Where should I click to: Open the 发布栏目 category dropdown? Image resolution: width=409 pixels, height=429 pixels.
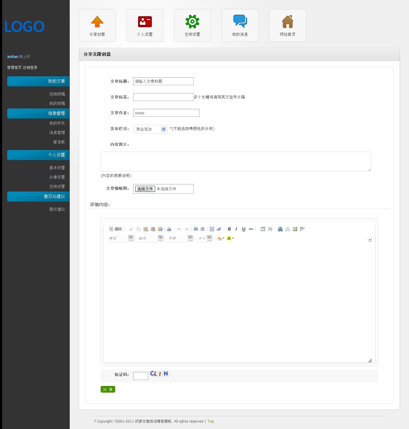pos(151,129)
